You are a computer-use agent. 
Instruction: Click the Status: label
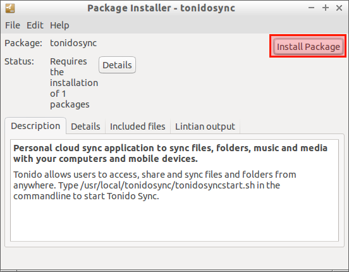[20, 61]
